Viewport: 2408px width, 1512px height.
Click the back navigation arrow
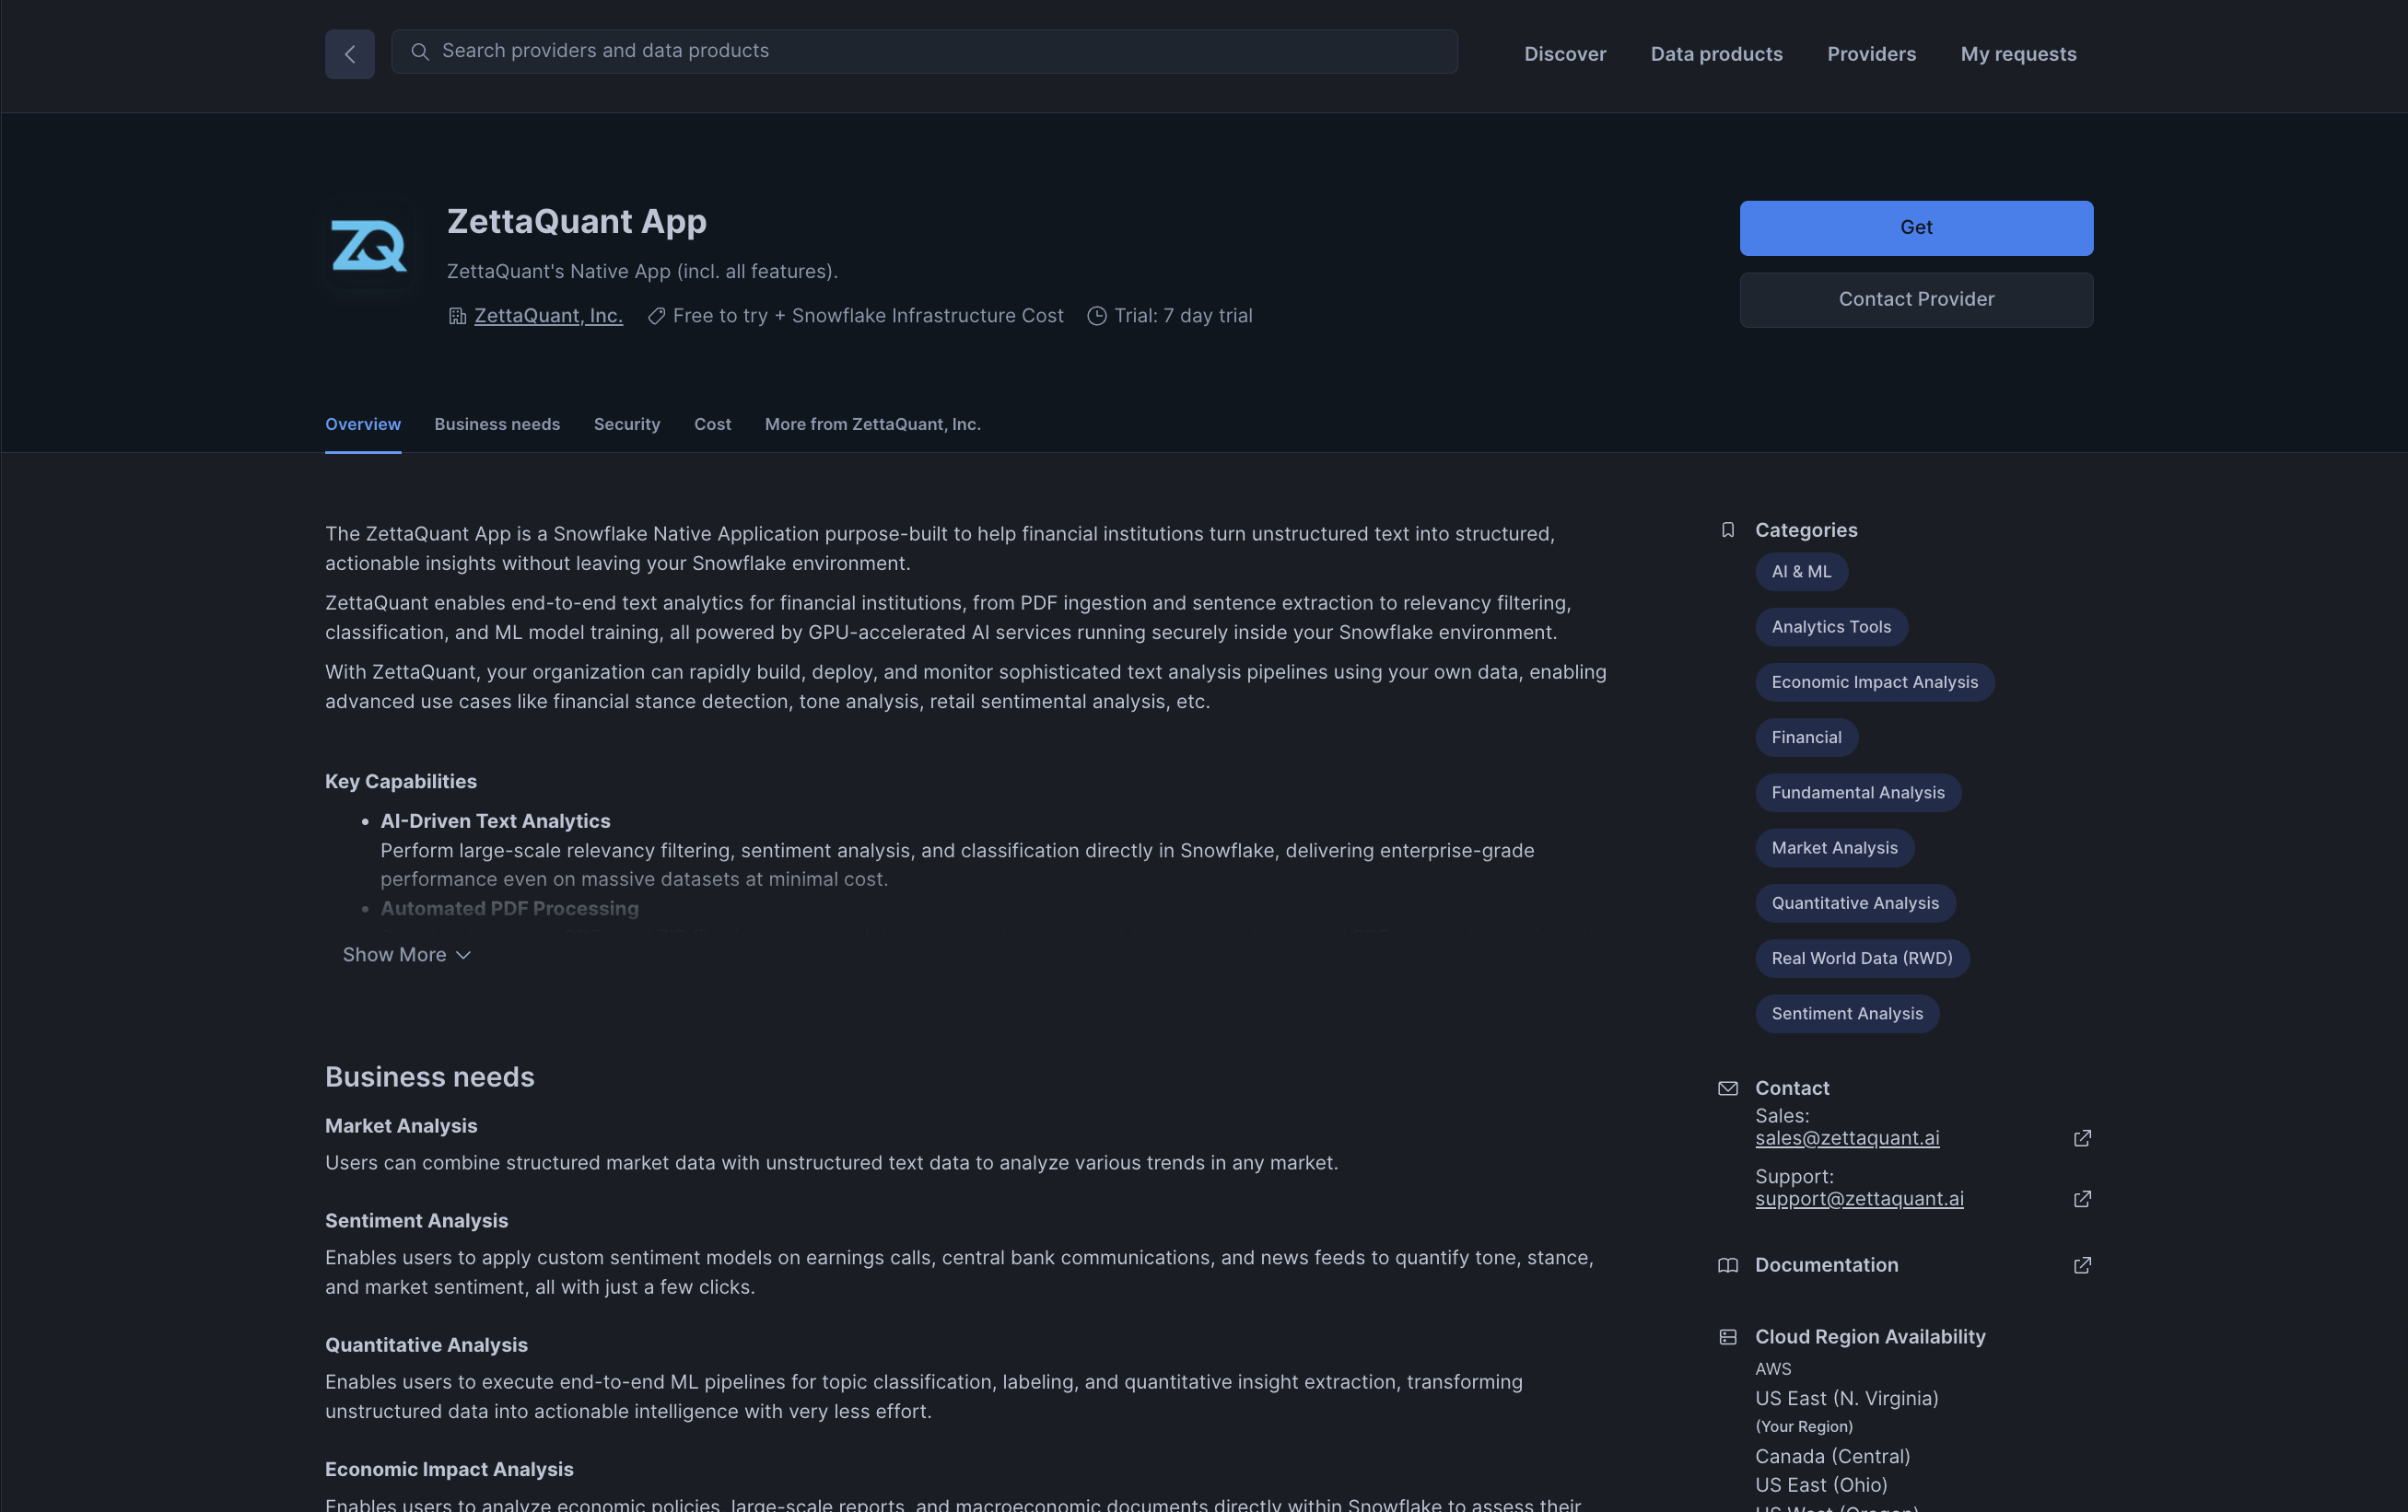coord(349,54)
